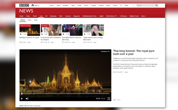
Task: Open red light district video thumbnail
Action: pos(72,30)
